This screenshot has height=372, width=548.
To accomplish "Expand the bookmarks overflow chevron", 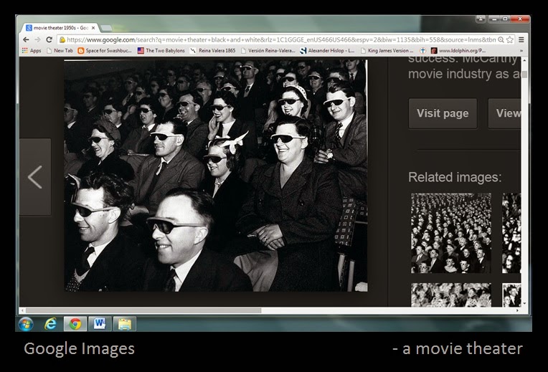I will (x=521, y=51).
